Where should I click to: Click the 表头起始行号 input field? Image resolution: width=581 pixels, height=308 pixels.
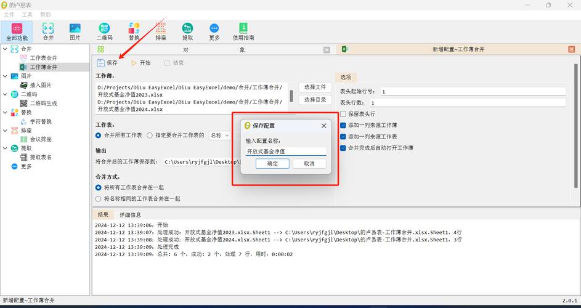click(473, 92)
